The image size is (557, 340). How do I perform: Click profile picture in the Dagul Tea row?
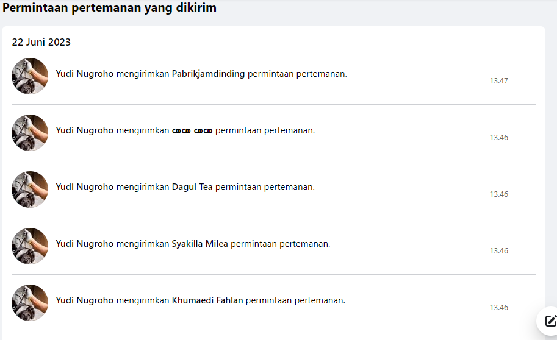point(30,189)
